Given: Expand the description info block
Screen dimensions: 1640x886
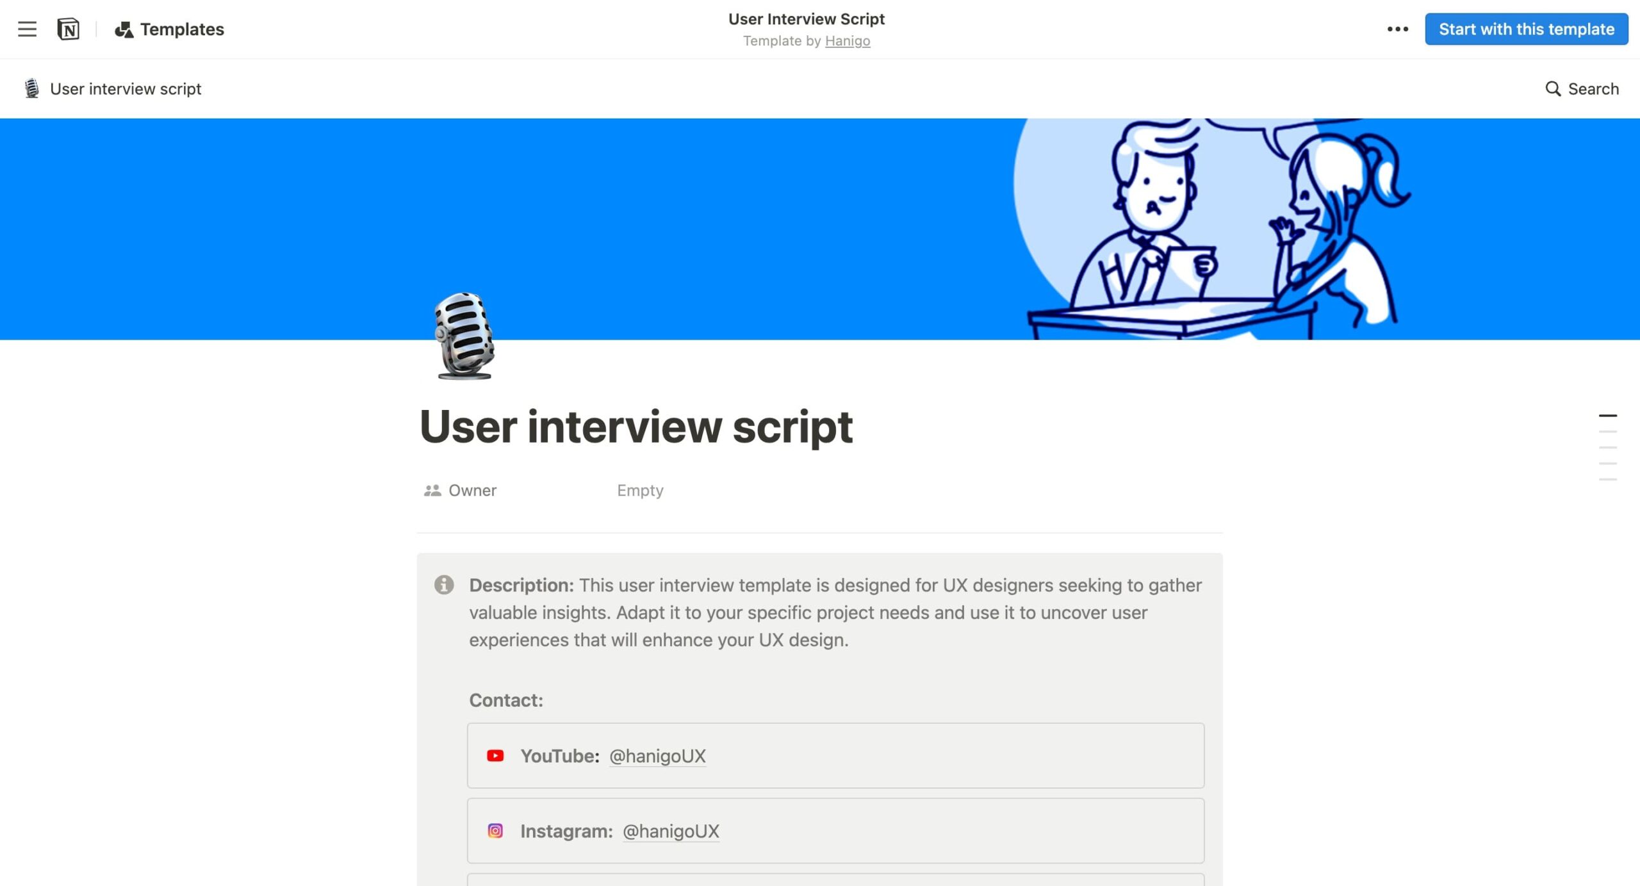Looking at the screenshot, I should point(443,584).
